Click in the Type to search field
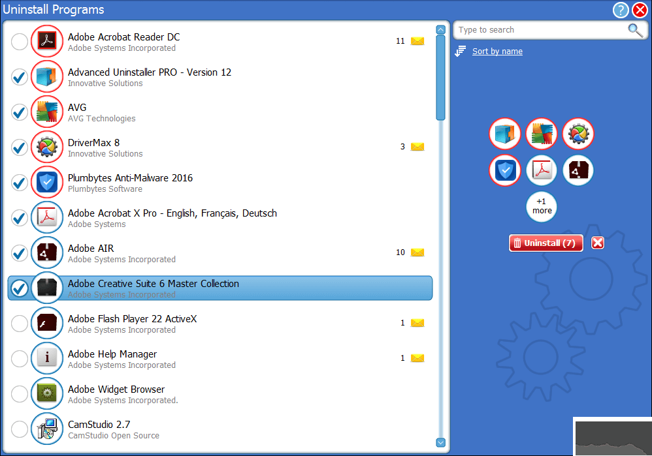Image resolution: width=652 pixels, height=456 pixels. tap(540, 30)
